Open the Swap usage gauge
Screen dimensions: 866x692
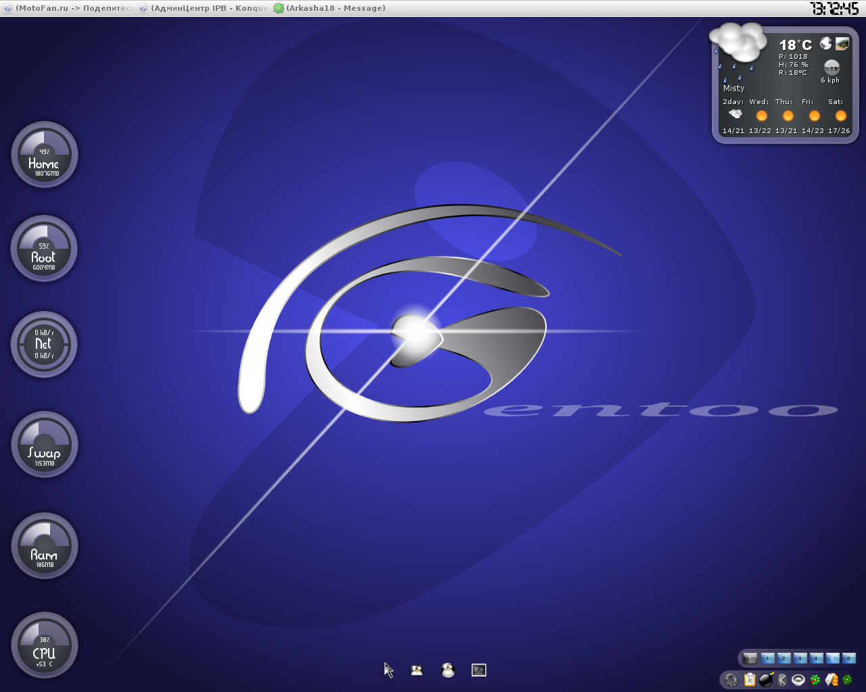coord(45,445)
